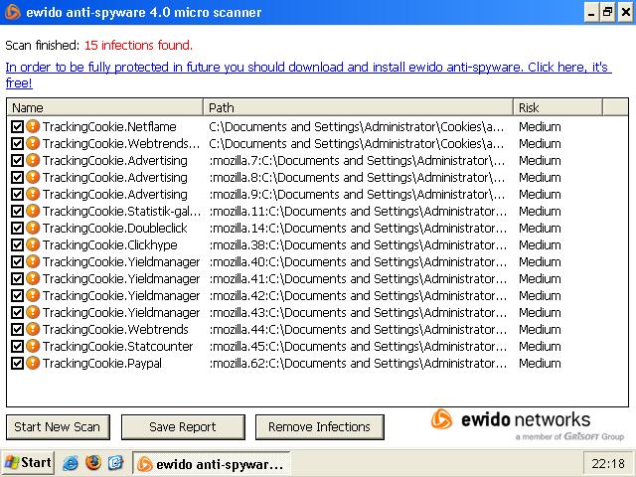Click the ewido anti-spywar... taskbar button
Screen dimensions: 636x477
click(x=211, y=463)
